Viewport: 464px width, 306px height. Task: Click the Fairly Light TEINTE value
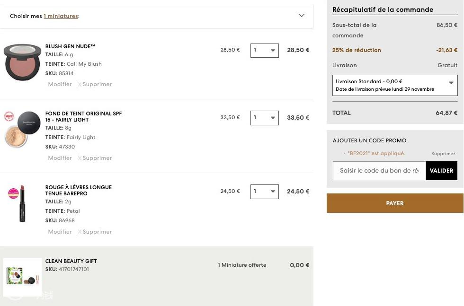coord(81,137)
